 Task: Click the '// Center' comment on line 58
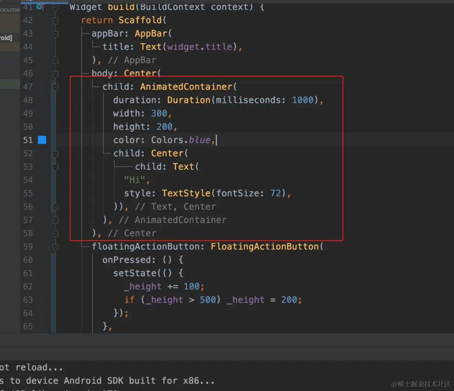click(x=132, y=233)
